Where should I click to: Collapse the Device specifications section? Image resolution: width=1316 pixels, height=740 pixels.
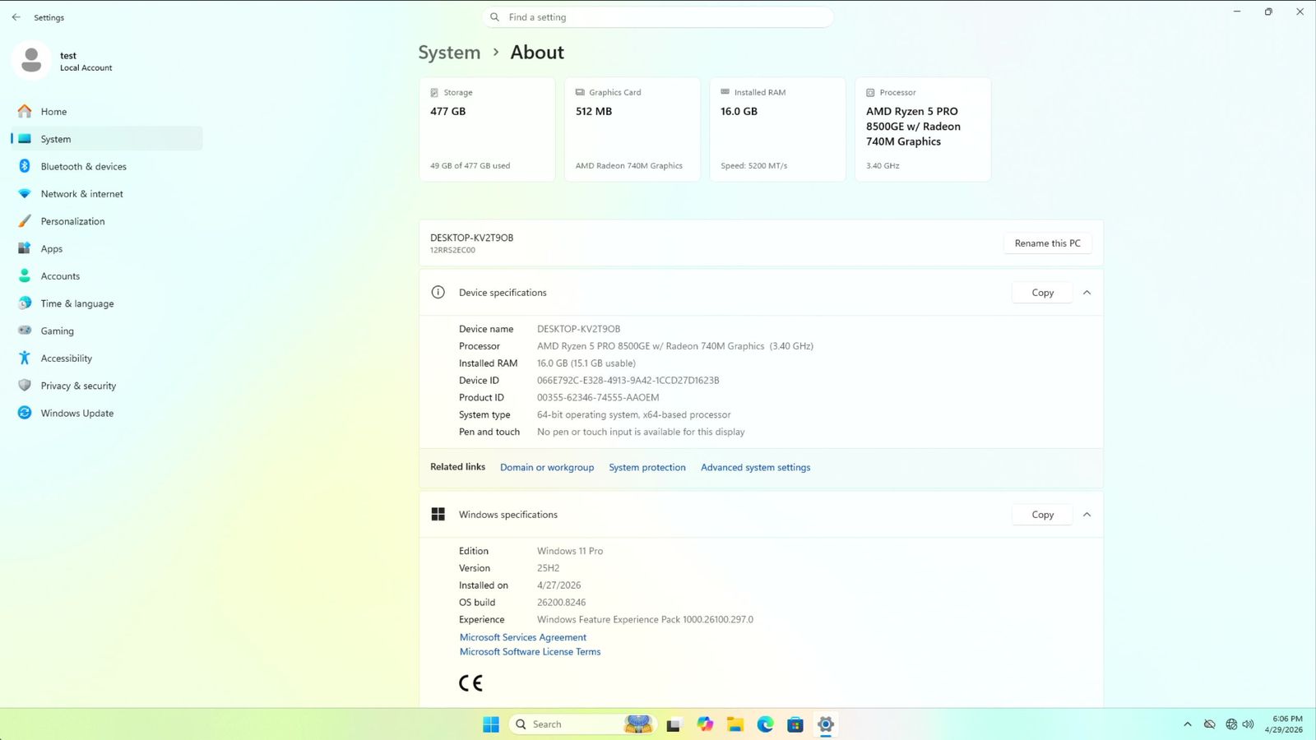[1087, 293]
